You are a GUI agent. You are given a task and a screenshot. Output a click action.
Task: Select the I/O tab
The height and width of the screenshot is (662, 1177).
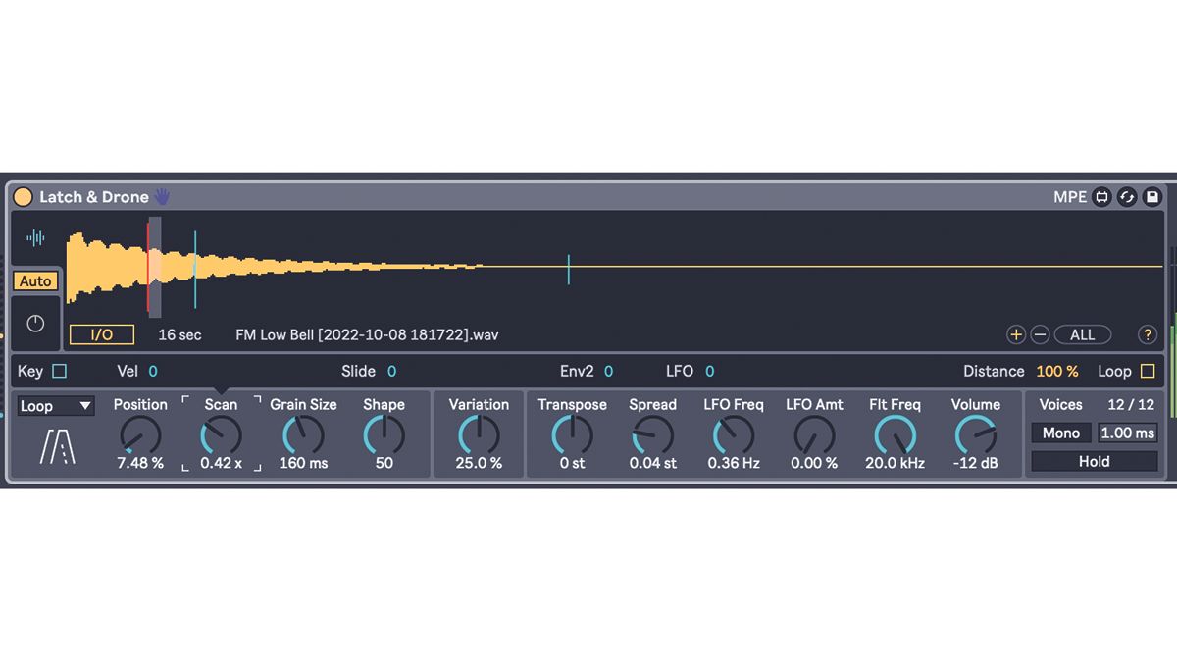(x=101, y=334)
